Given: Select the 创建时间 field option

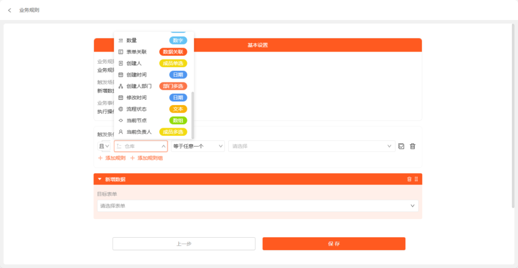Looking at the screenshot, I should 153,75.
